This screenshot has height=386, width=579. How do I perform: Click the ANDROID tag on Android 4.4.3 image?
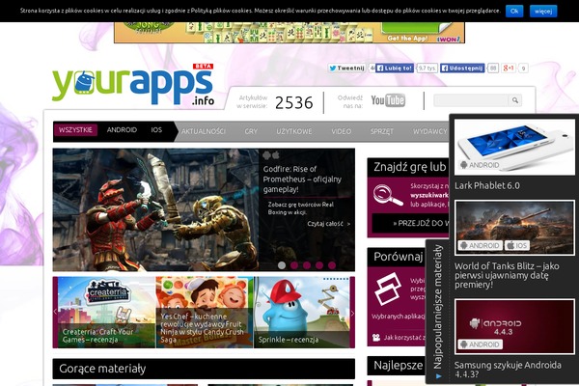pyautogui.click(x=480, y=345)
